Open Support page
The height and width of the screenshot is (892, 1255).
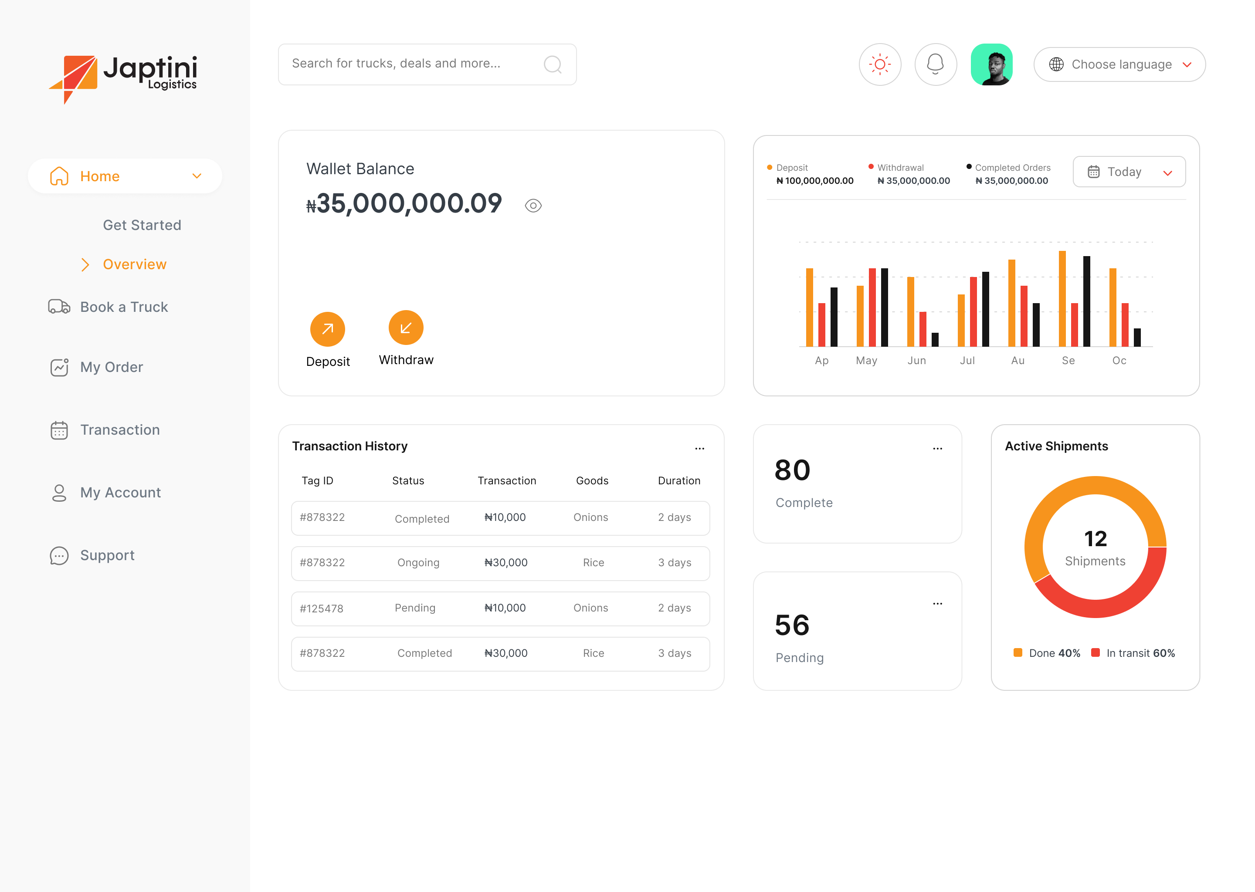coord(107,555)
